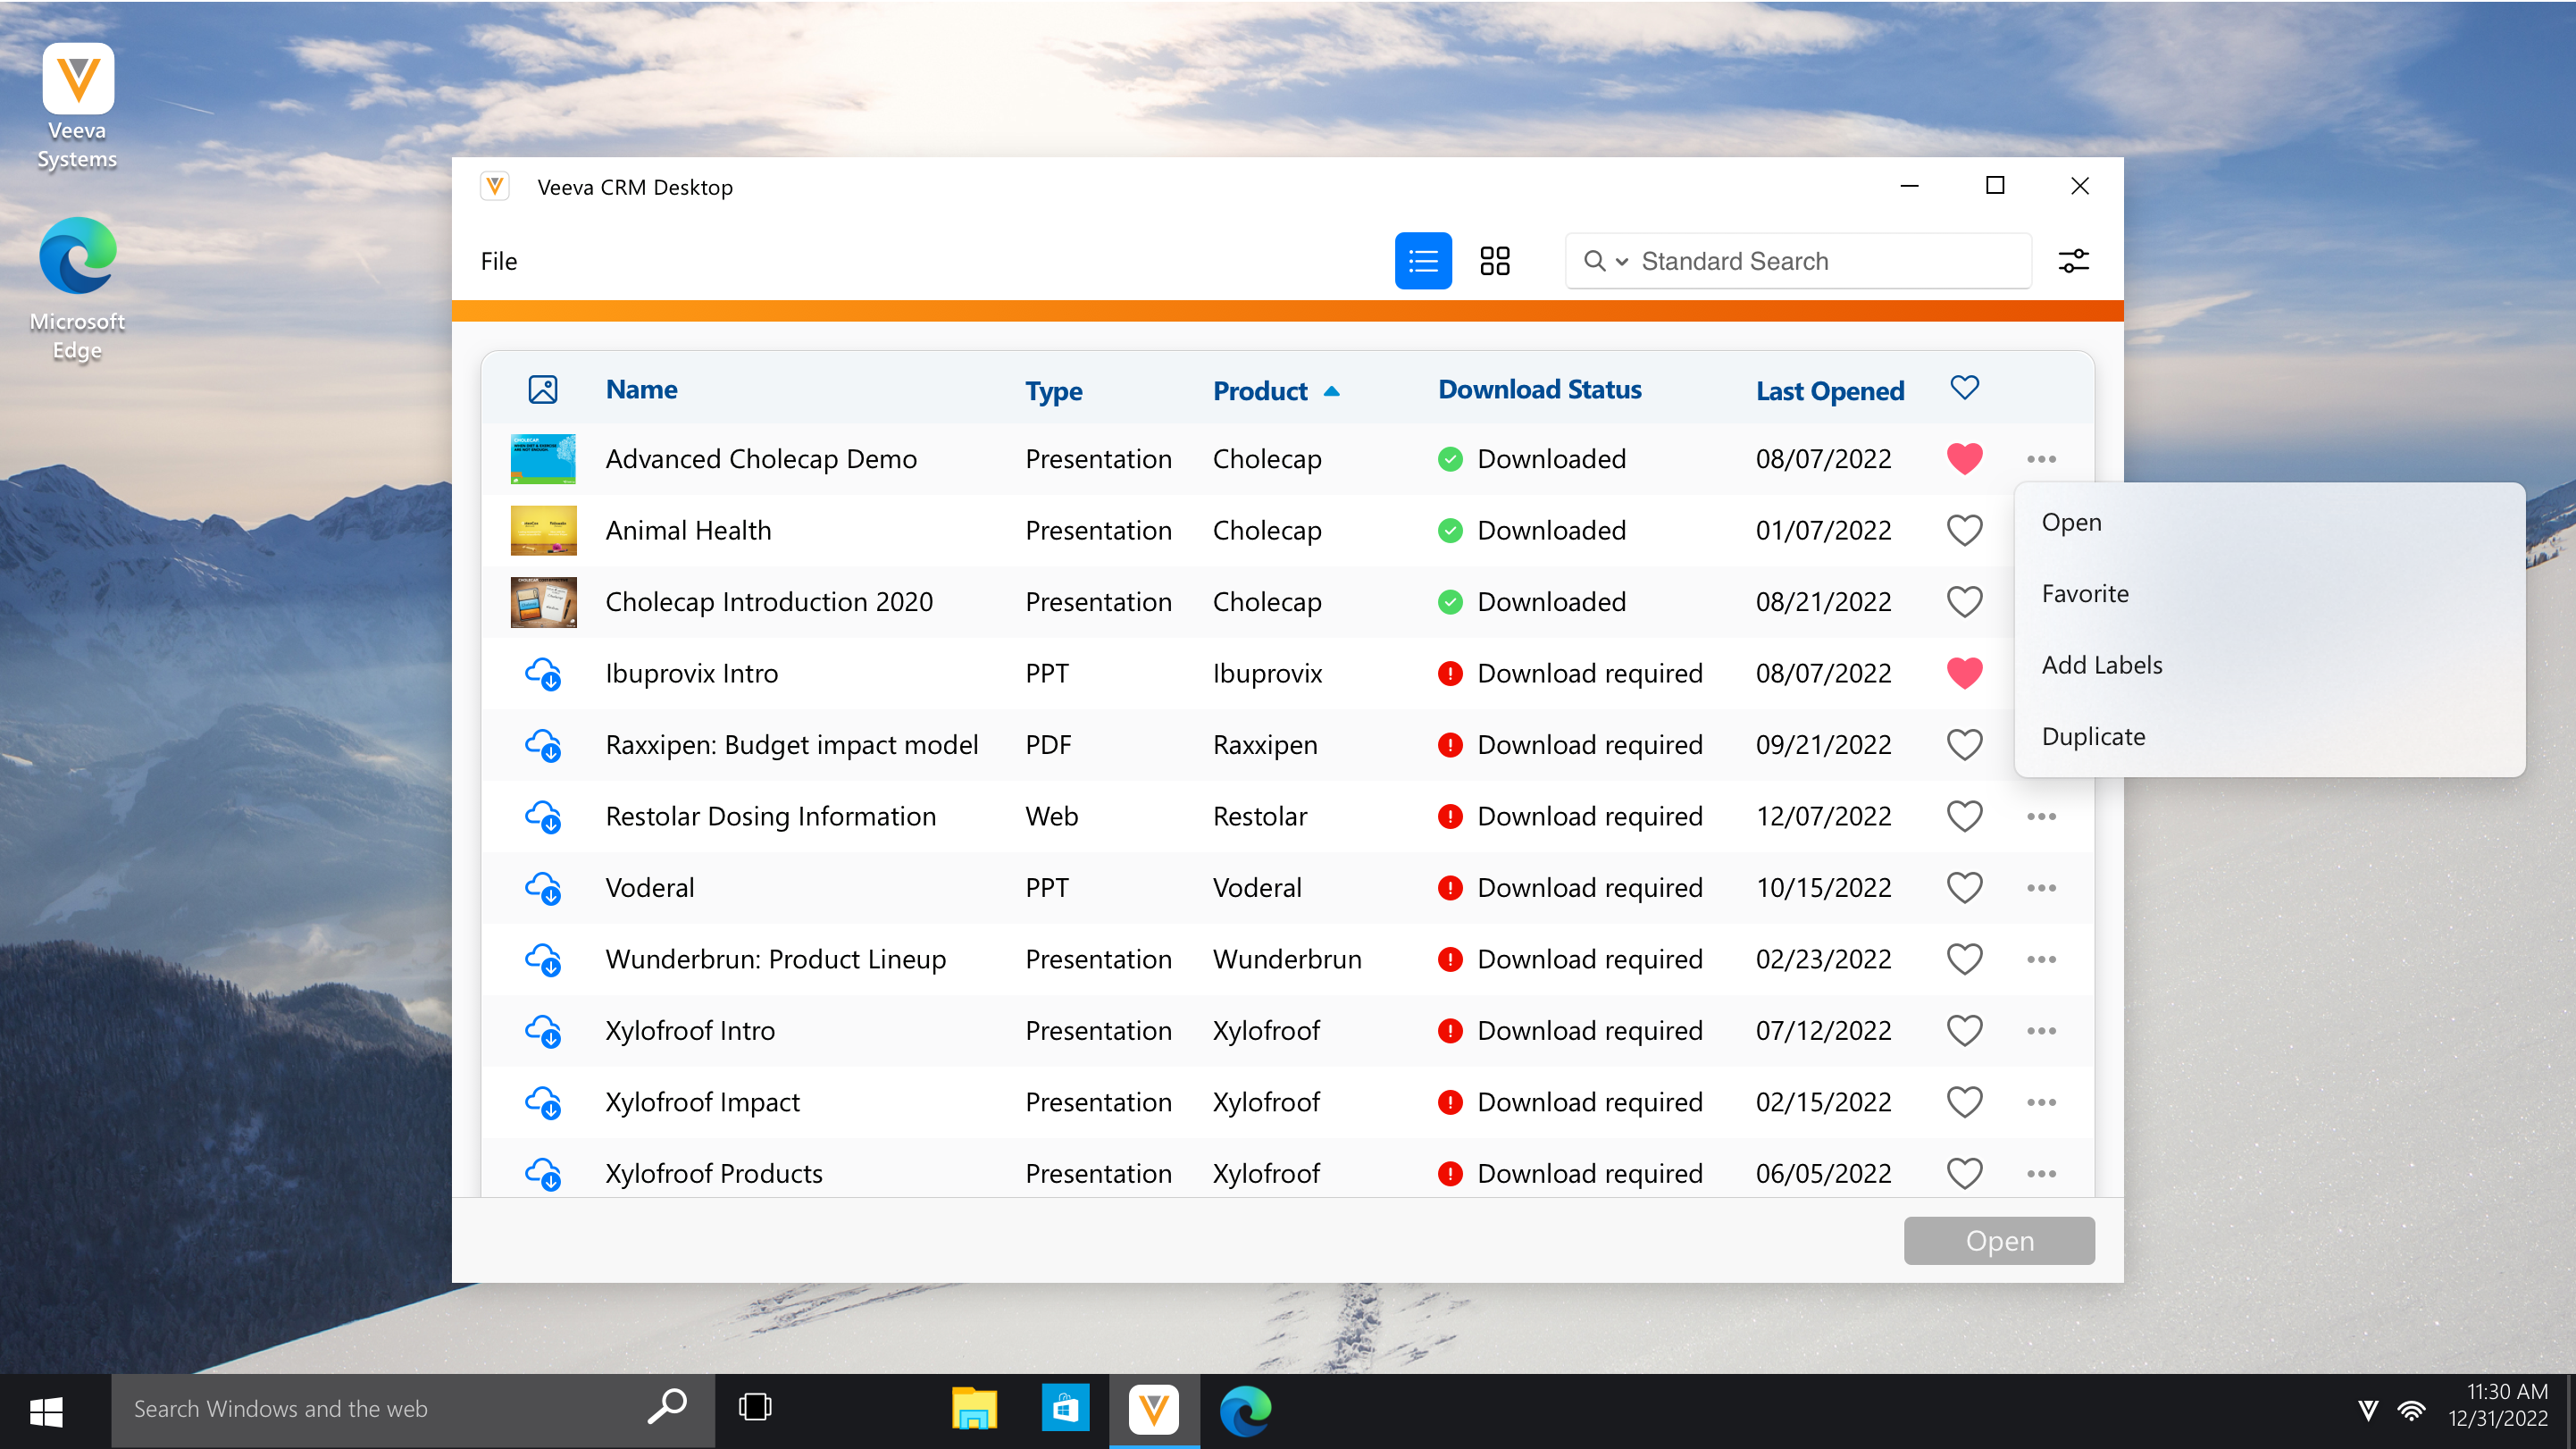Screen dimensions: 2576x1449
Task: Switch to list view layout
Action: [x=1422, y=261]
